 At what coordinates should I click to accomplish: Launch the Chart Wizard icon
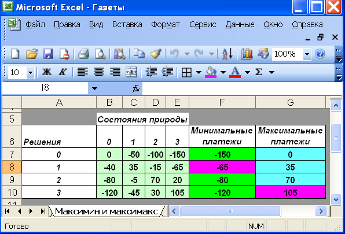[247, 54]
